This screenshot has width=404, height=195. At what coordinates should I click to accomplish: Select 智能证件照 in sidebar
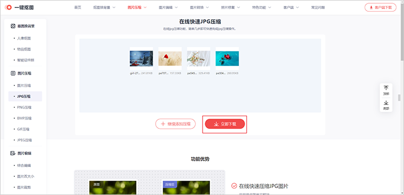25,60
